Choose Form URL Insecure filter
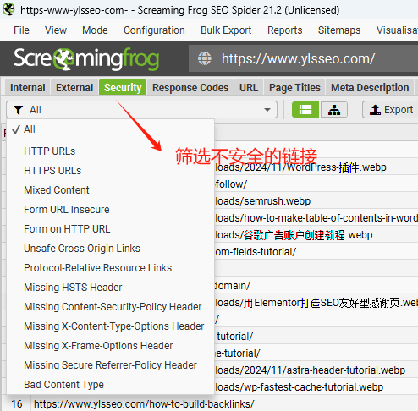Viewport: 418px width, 411px height. pyautogui.click(x=110, y=210)
